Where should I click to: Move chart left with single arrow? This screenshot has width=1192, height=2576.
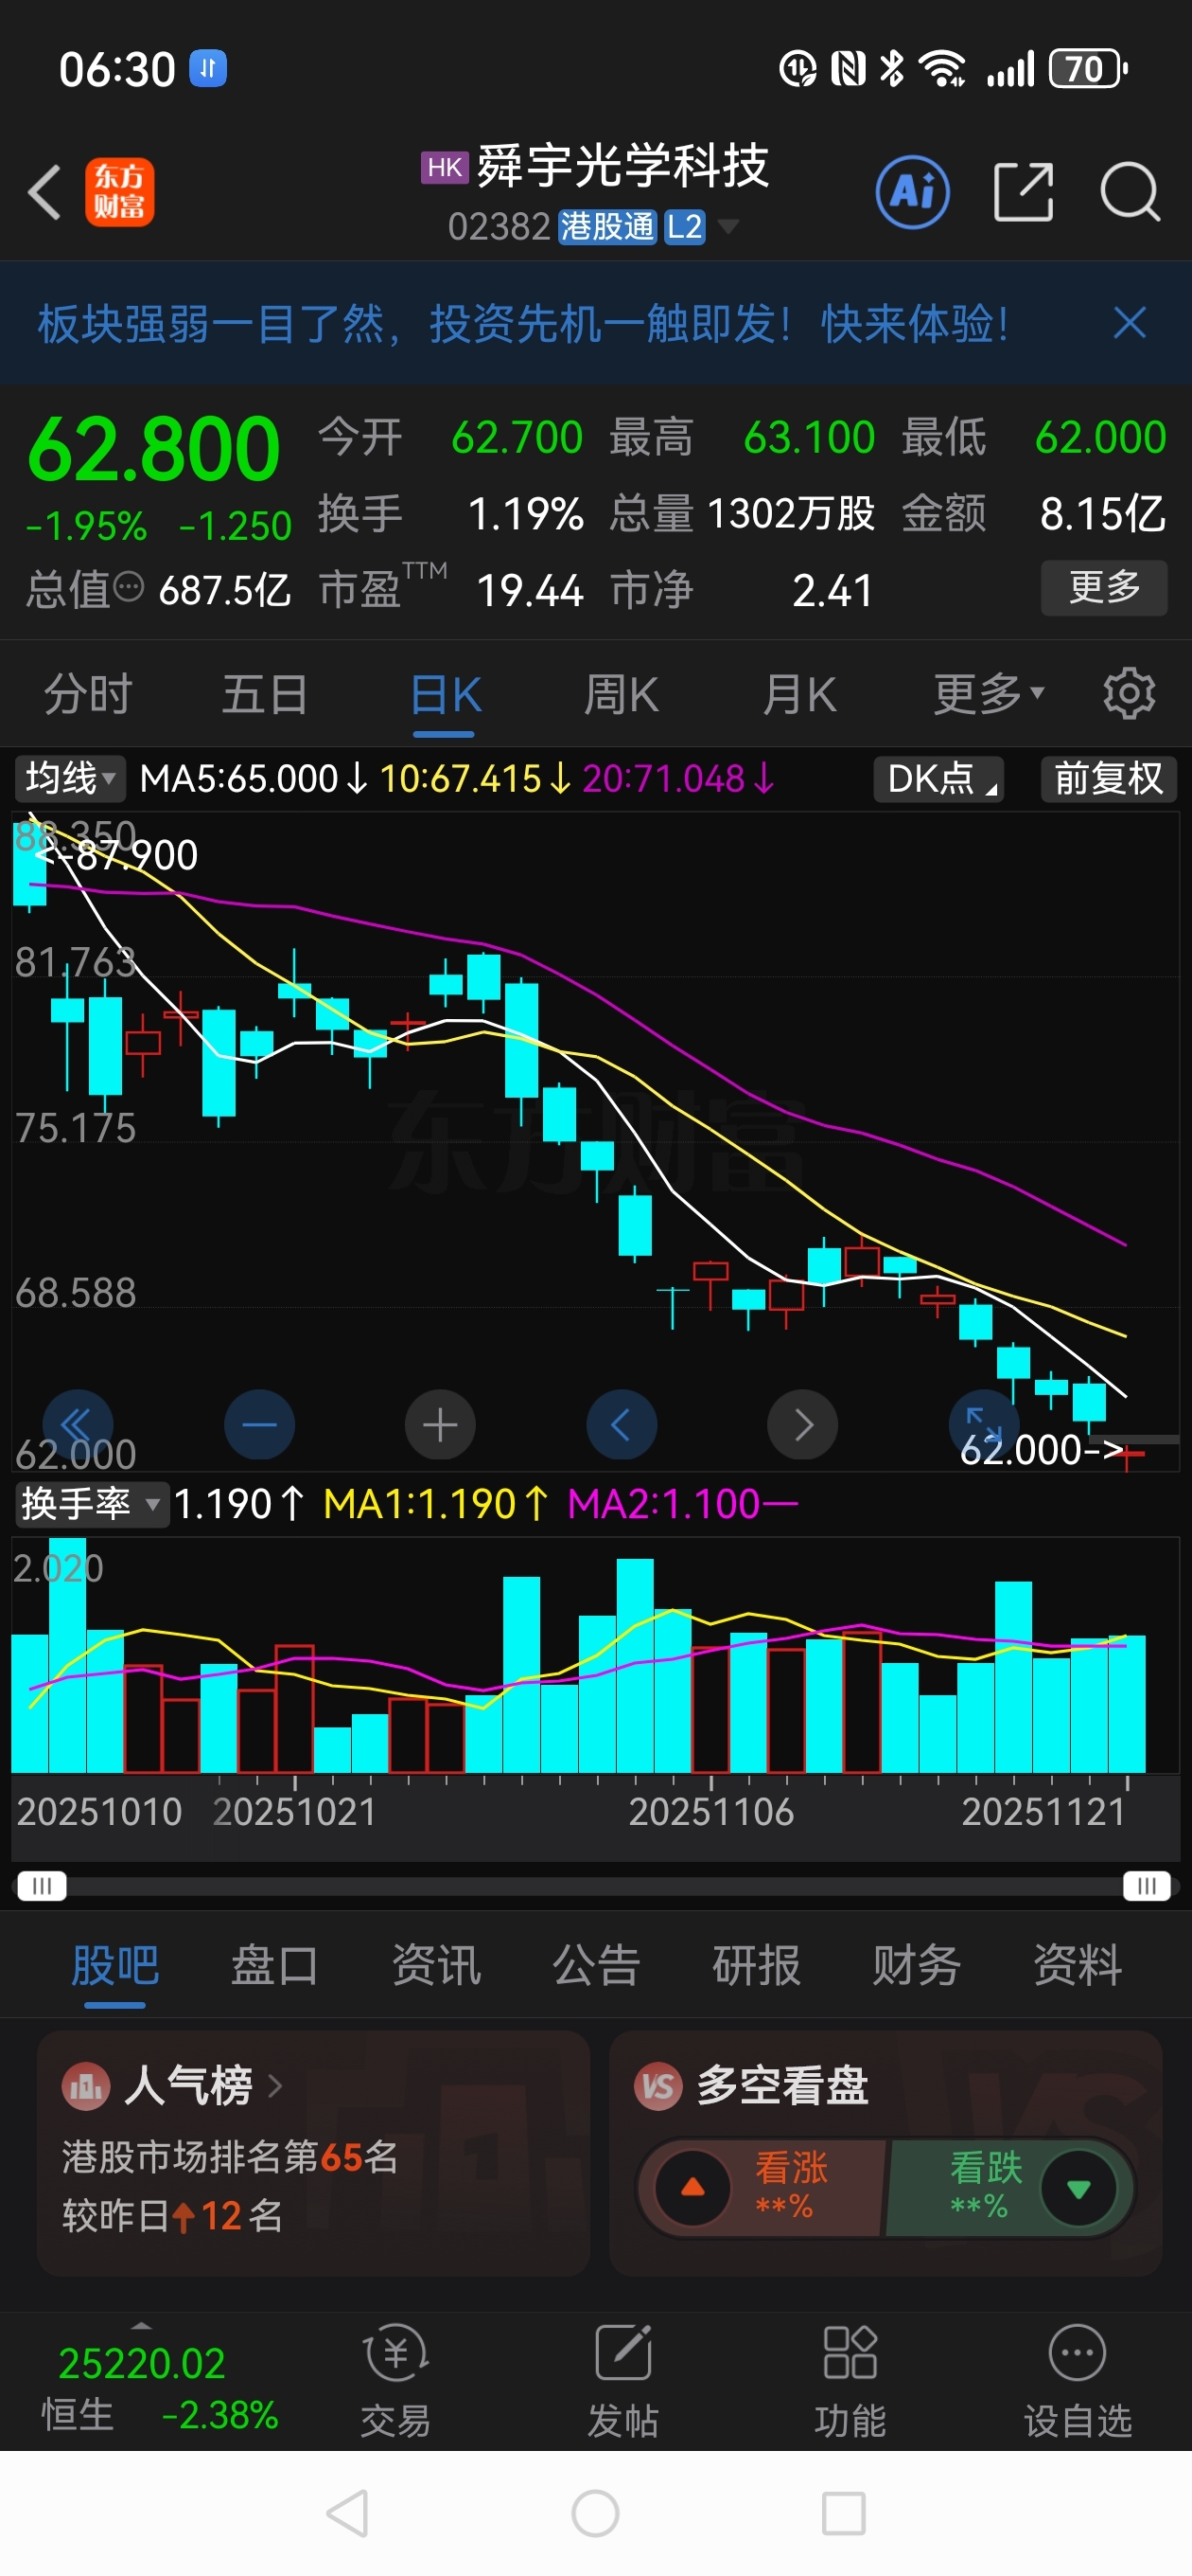point(622,1425)
